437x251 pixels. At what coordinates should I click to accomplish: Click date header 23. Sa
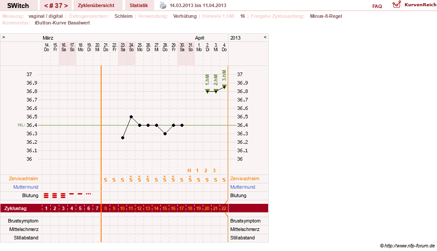click(123, 47)
